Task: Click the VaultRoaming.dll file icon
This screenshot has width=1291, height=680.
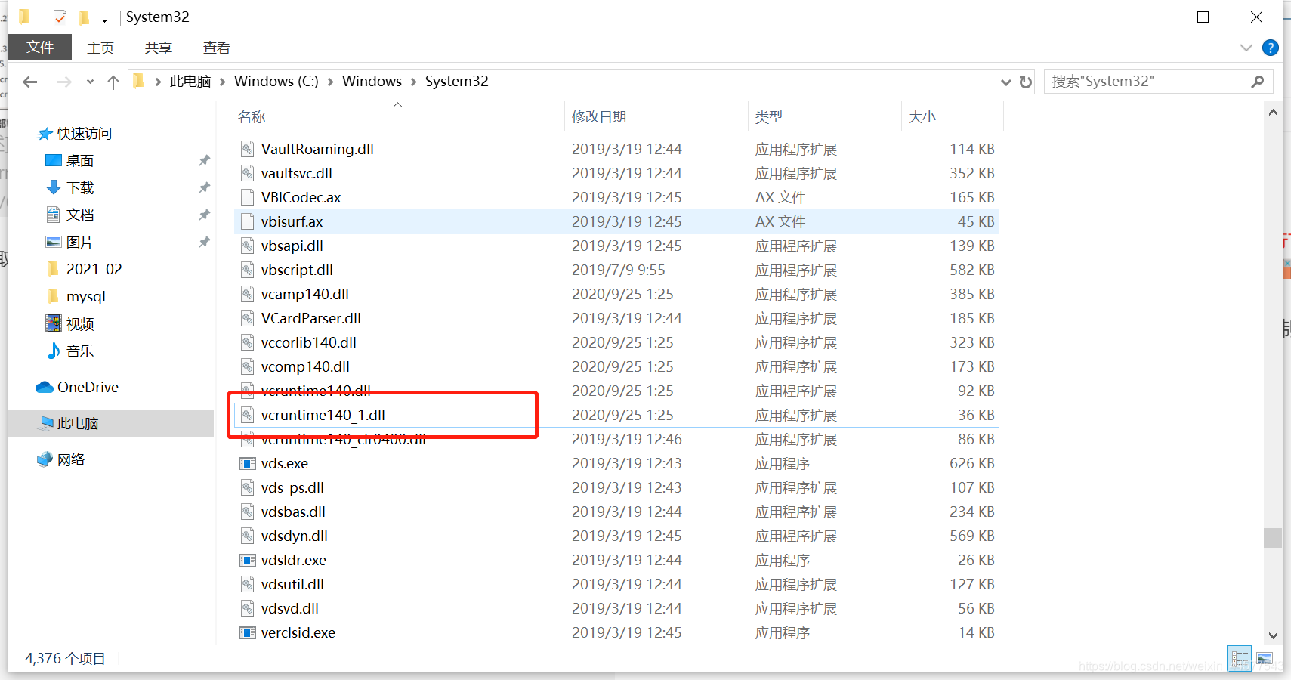Action: point(247,149)
